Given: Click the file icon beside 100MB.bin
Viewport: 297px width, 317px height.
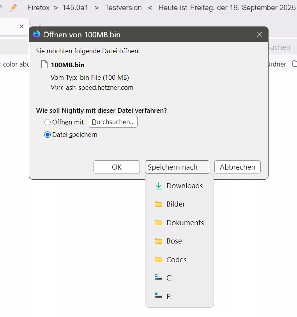Looking at the screenshot, I should pyautogui.click(x=44, y=64).
